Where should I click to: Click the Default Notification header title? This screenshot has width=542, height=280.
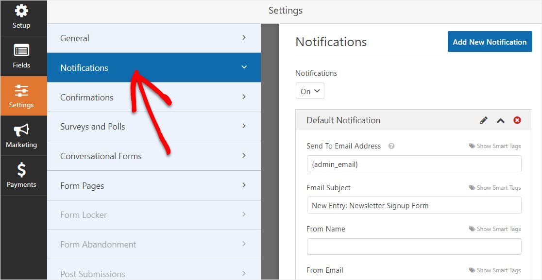coord(343,120)
